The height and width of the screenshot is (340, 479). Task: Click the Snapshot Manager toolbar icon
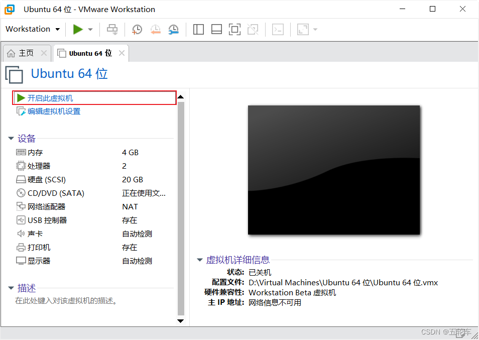tap(173, 29)
